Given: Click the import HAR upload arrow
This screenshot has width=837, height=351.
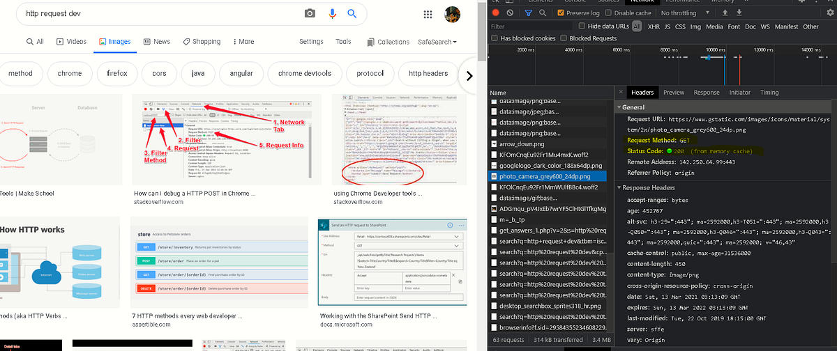Looking at the screenshot, I should [x=725, y=13].
